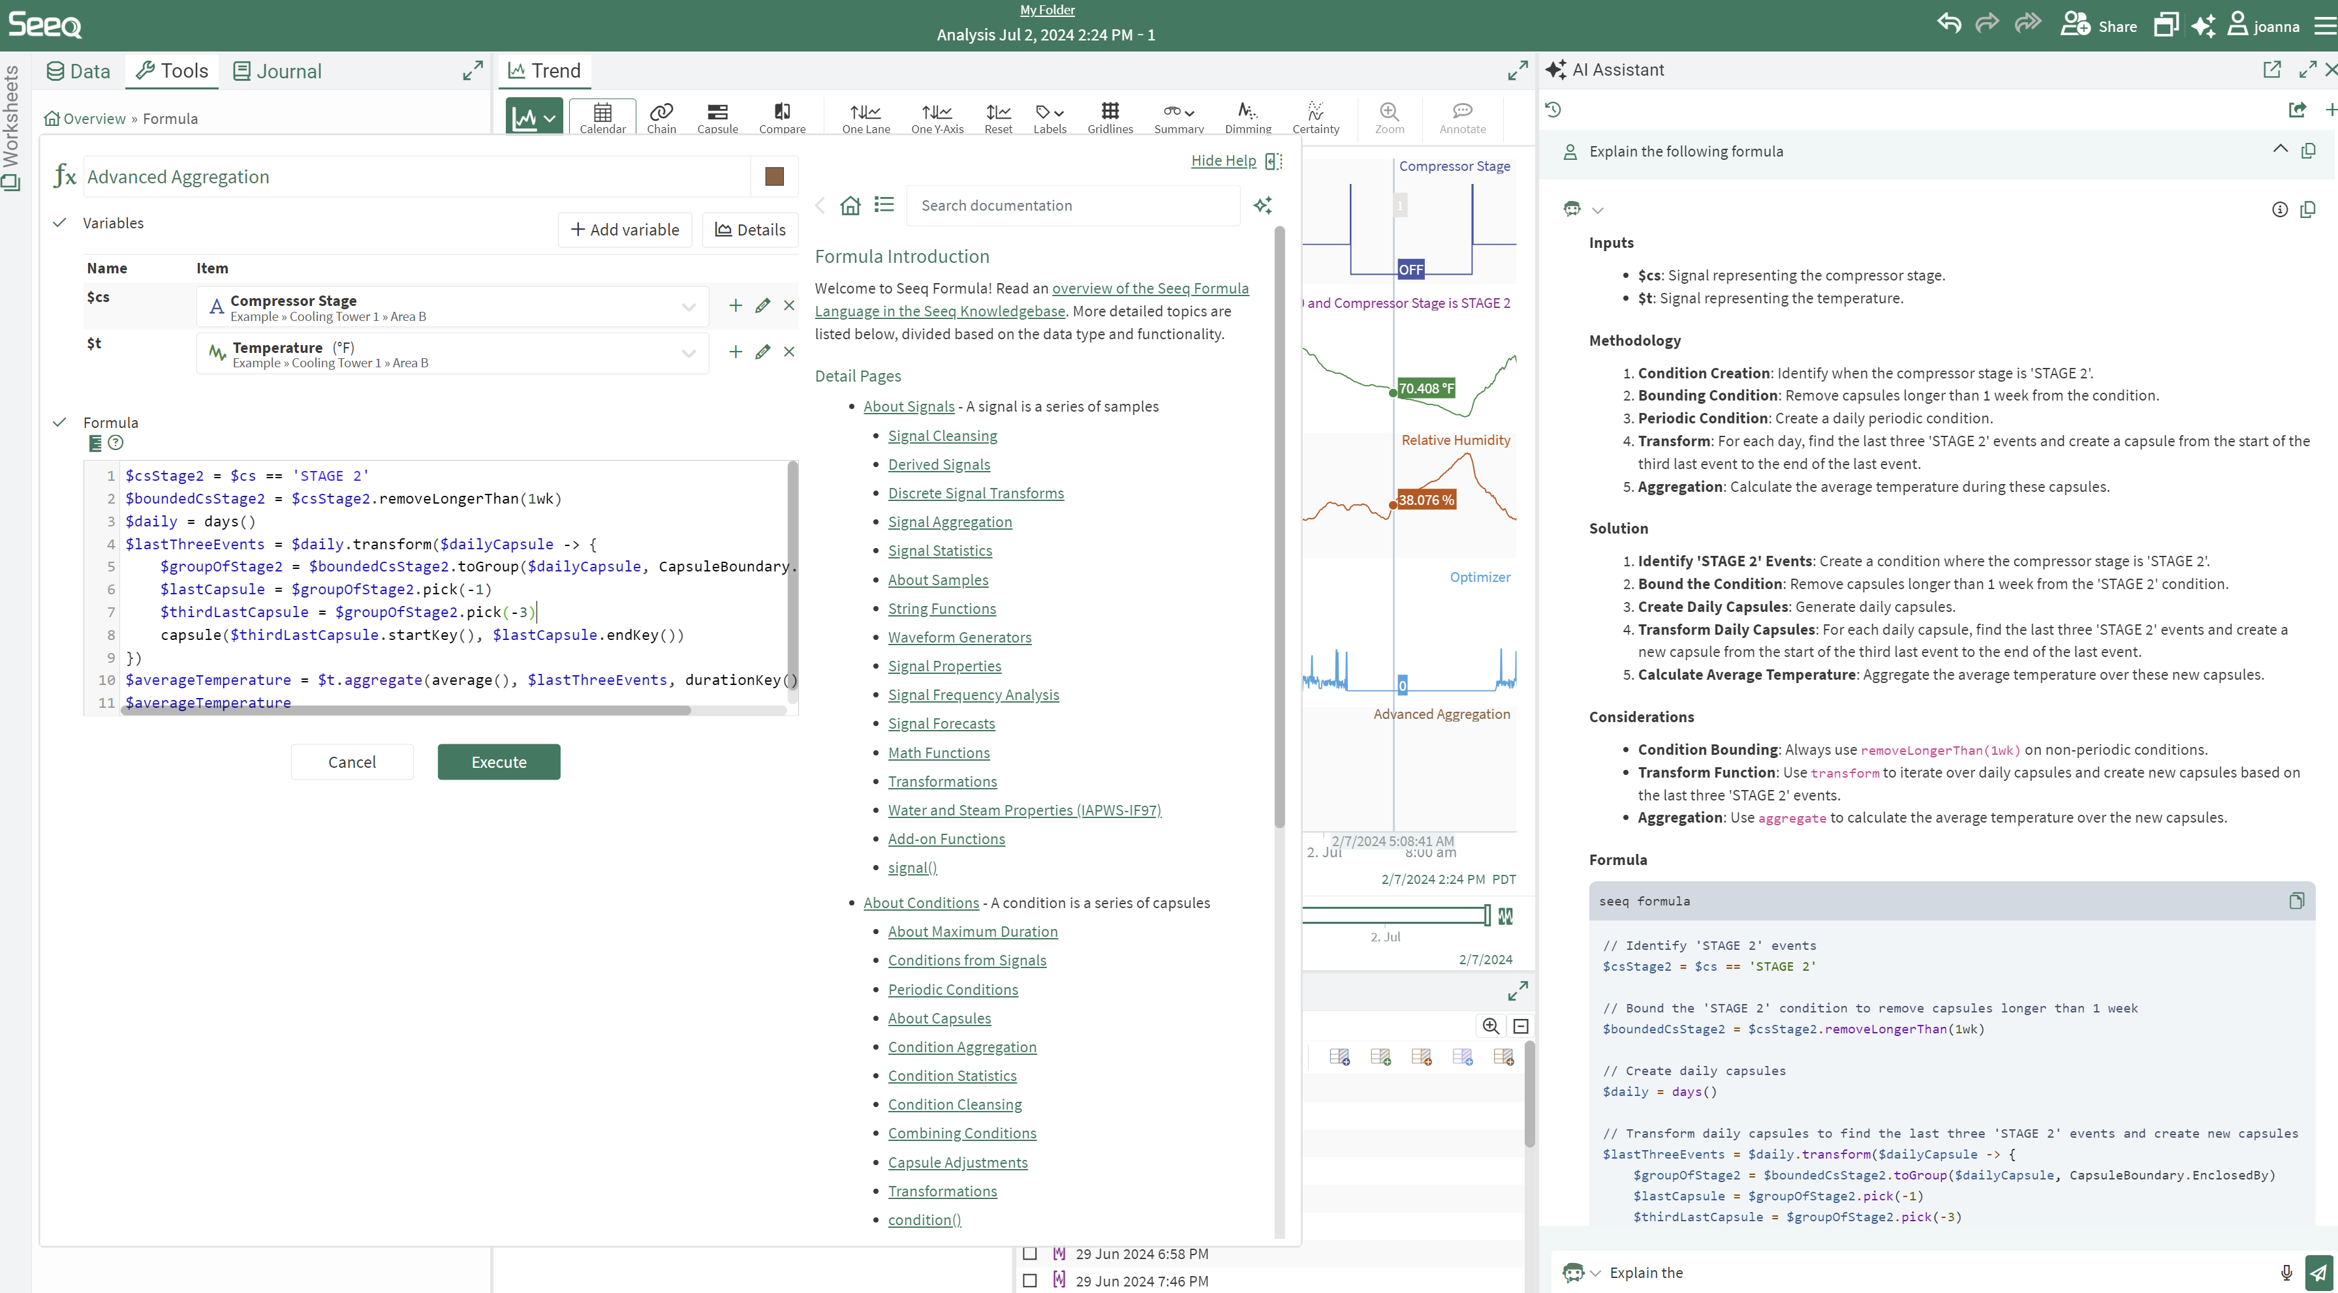Image resolution: width=2338 pixels, height=1293 pixels.
Task: Click the Dimming toolbar icon
Action: [1247, 117]
